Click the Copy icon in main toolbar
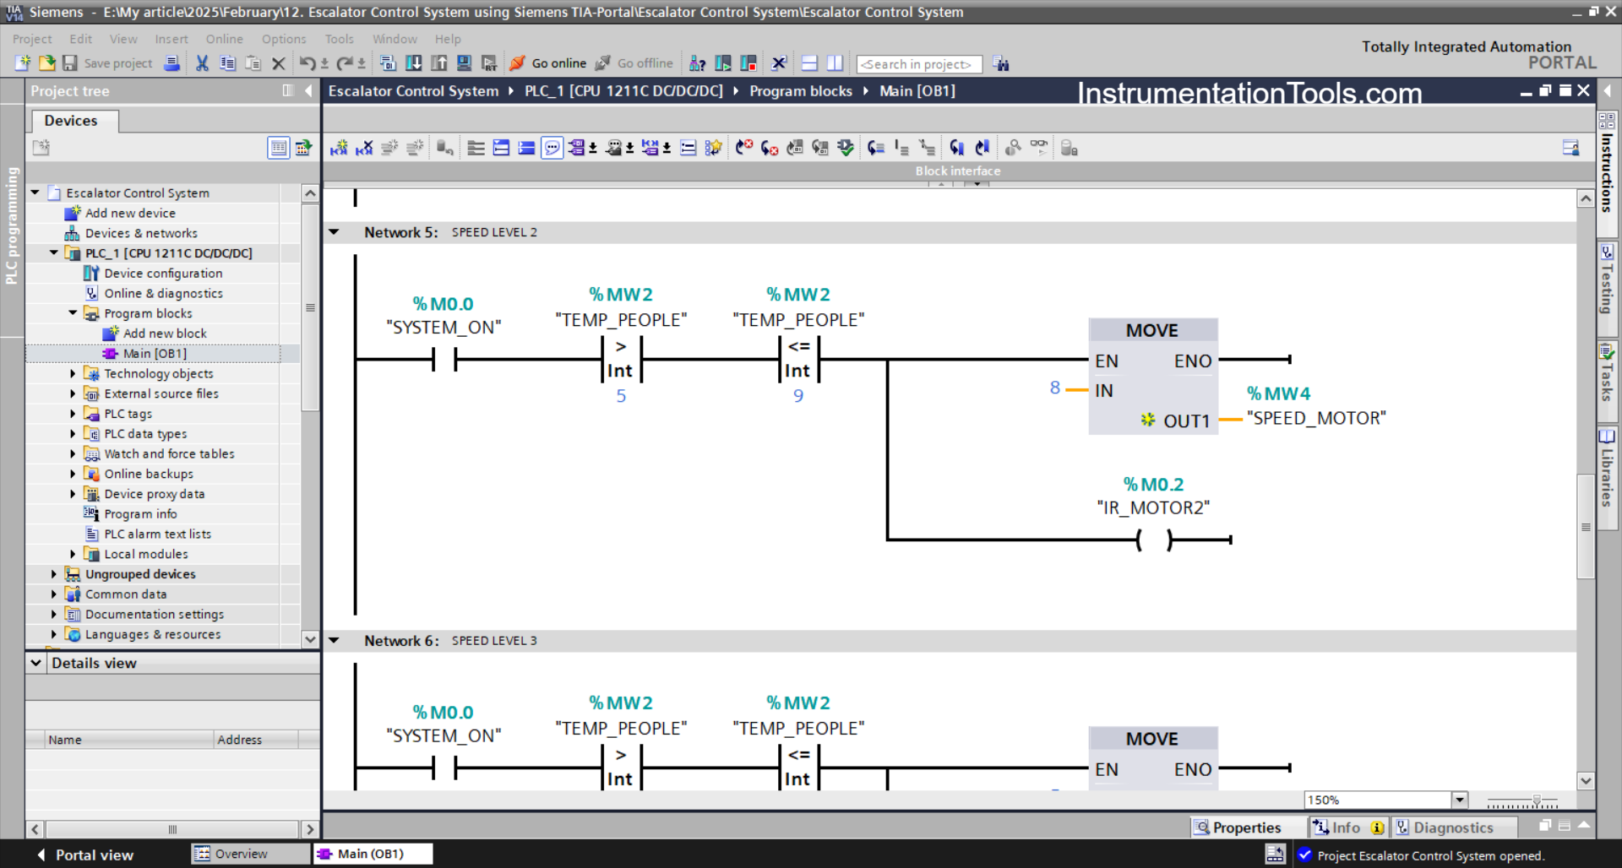 coord(227,63)
